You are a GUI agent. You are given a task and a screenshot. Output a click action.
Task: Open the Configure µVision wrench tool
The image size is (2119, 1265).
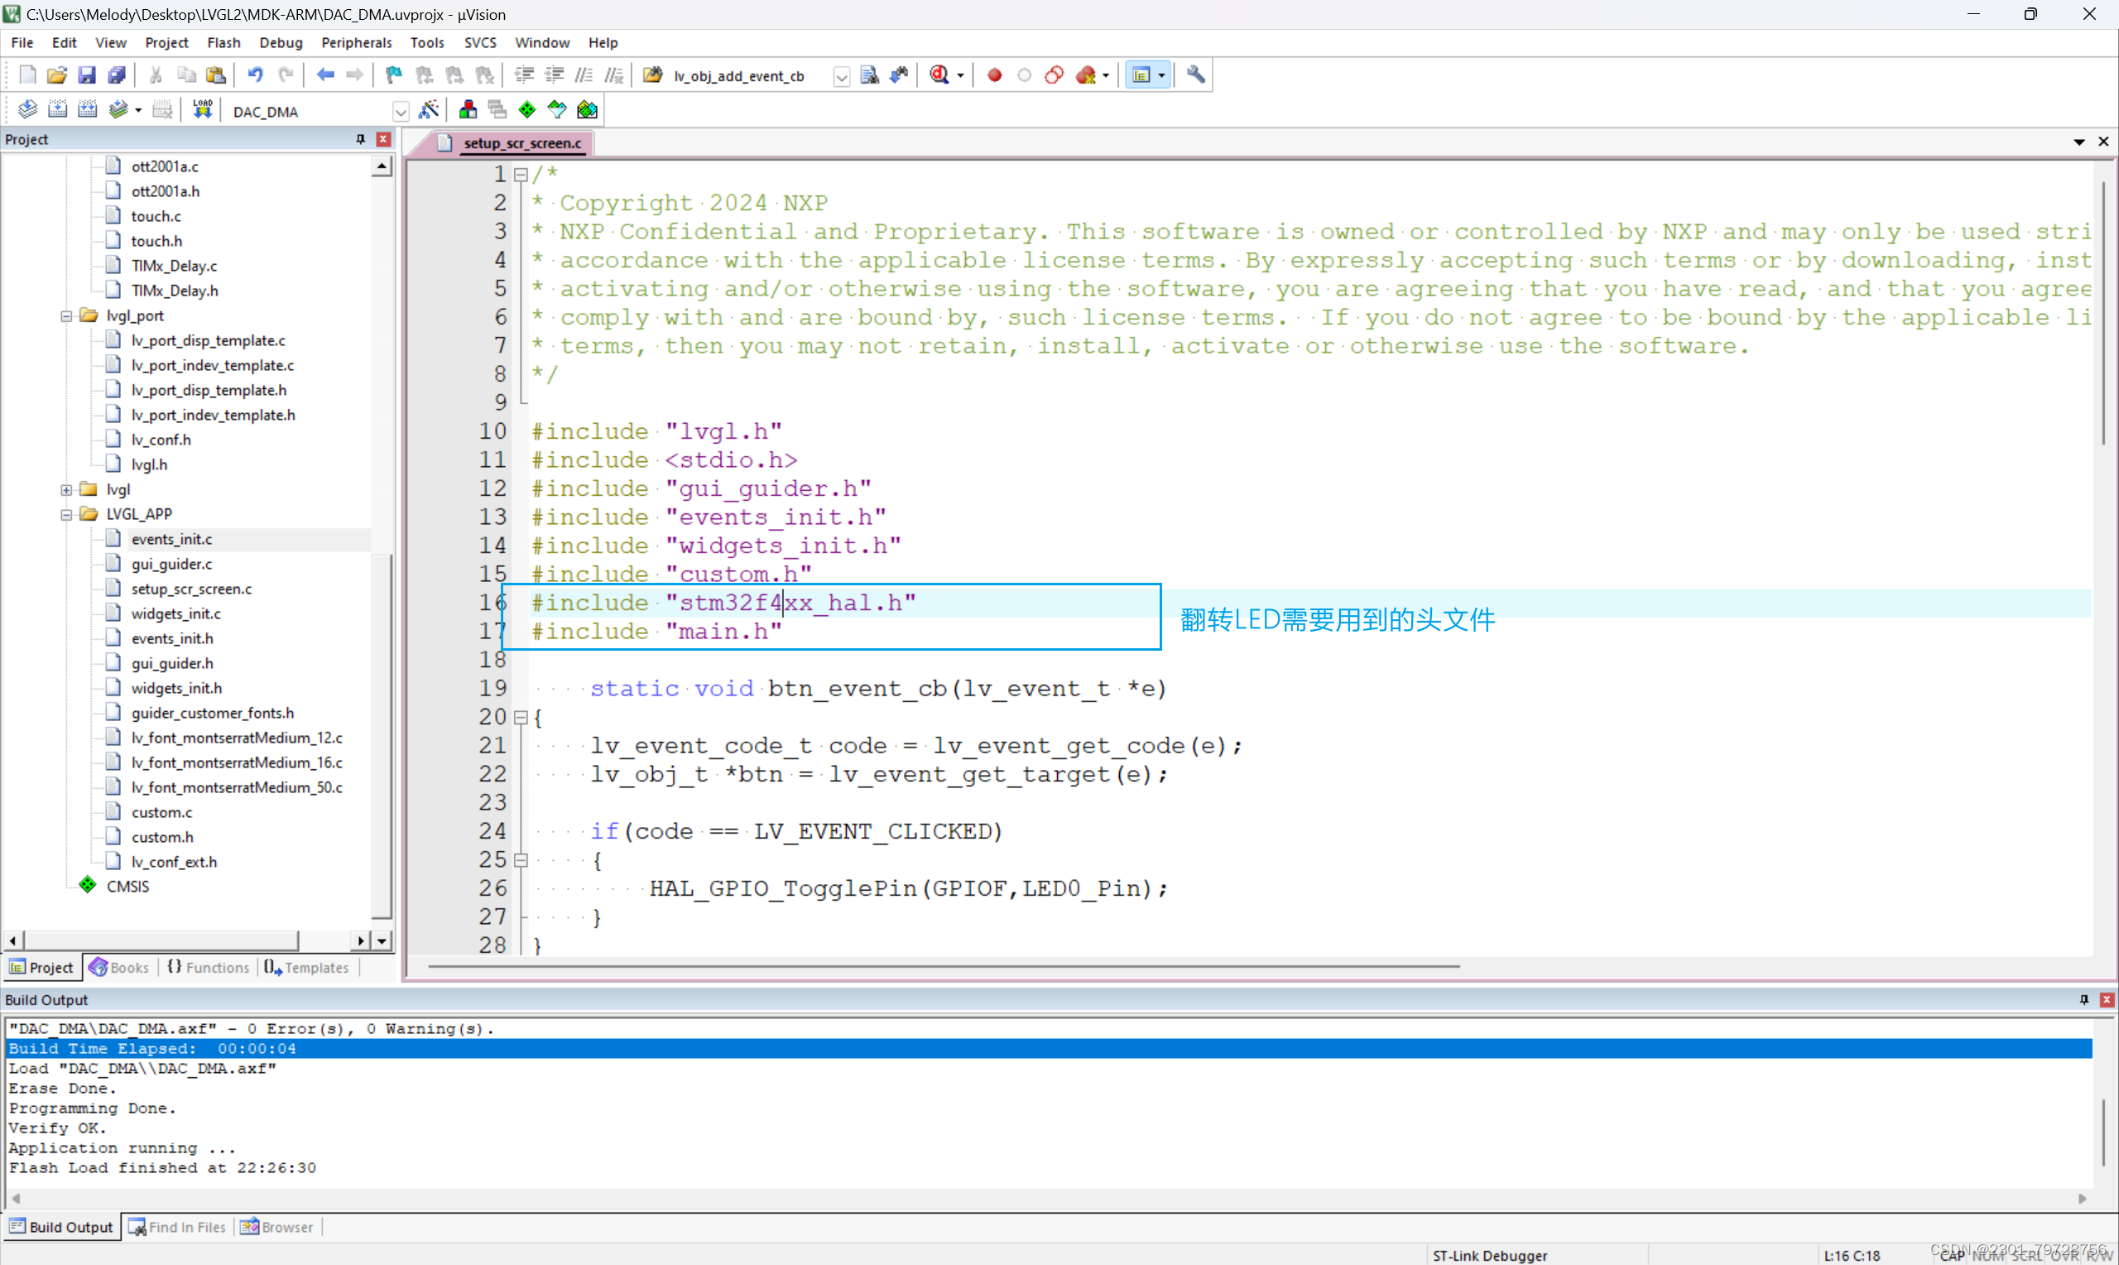click(1195, 75)
